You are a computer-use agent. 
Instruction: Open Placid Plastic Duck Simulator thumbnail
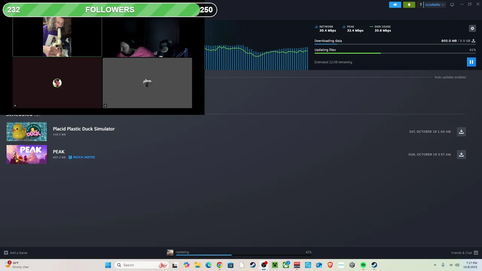[27, 131]
